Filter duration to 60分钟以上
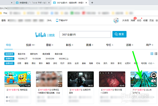The width and height of the screenshot is (158, 106). pos(64,58)
